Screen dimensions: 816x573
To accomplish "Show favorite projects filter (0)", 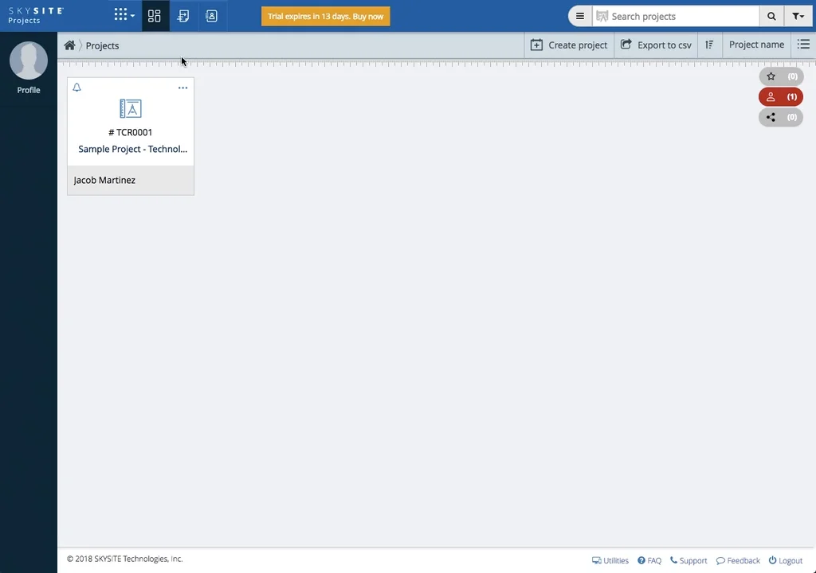I will click(x=781, y=76).
